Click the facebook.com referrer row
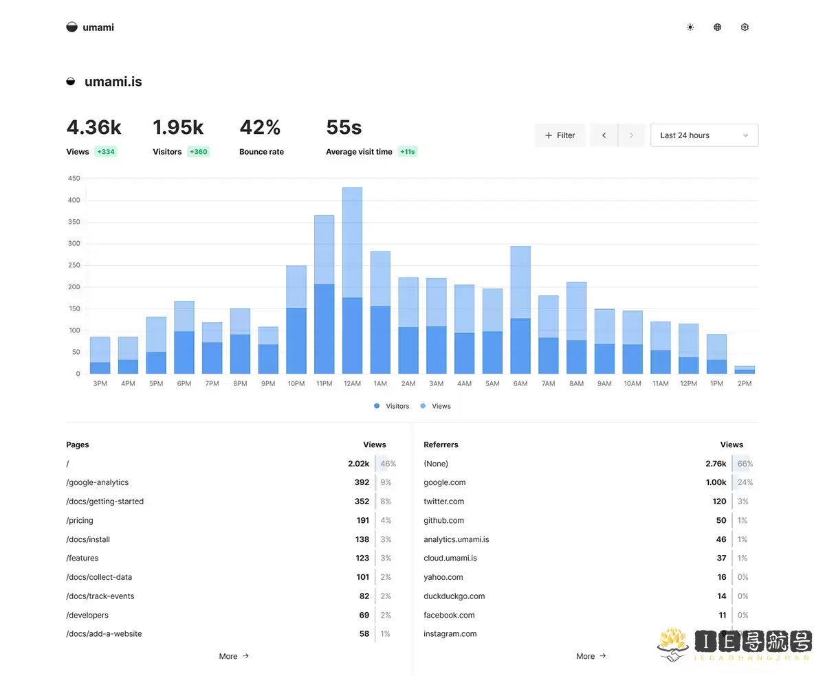The image size is (825, 676). coord(591,615)
